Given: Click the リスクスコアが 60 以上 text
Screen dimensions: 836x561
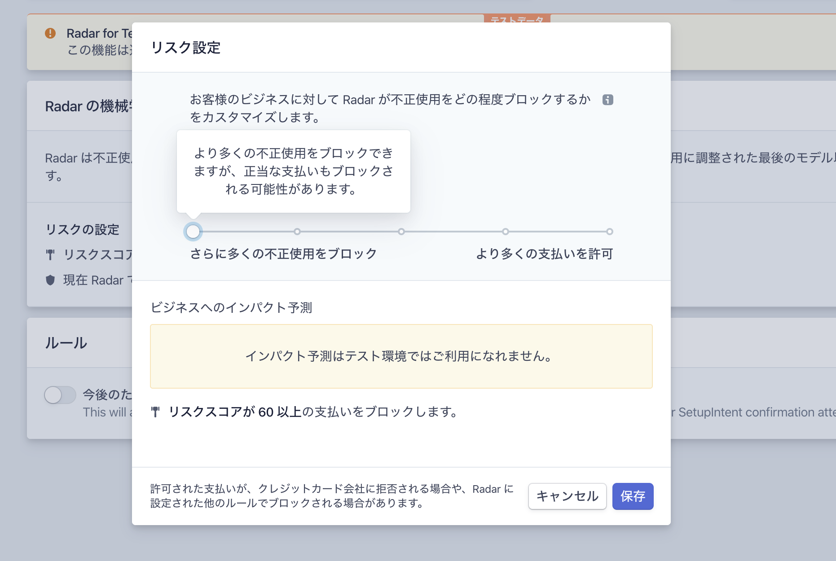Looking at the screenshot, I should tap(235, 412).
